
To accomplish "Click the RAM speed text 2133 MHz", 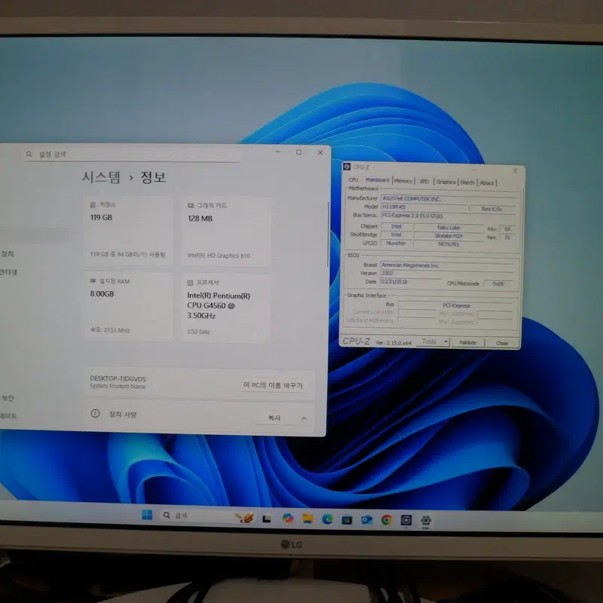I will (x=109, y=330).
